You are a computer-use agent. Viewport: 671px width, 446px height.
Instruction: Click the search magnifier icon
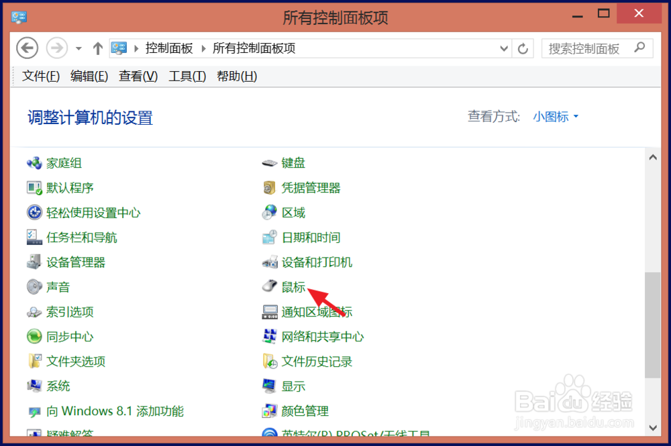coord(639,48)
